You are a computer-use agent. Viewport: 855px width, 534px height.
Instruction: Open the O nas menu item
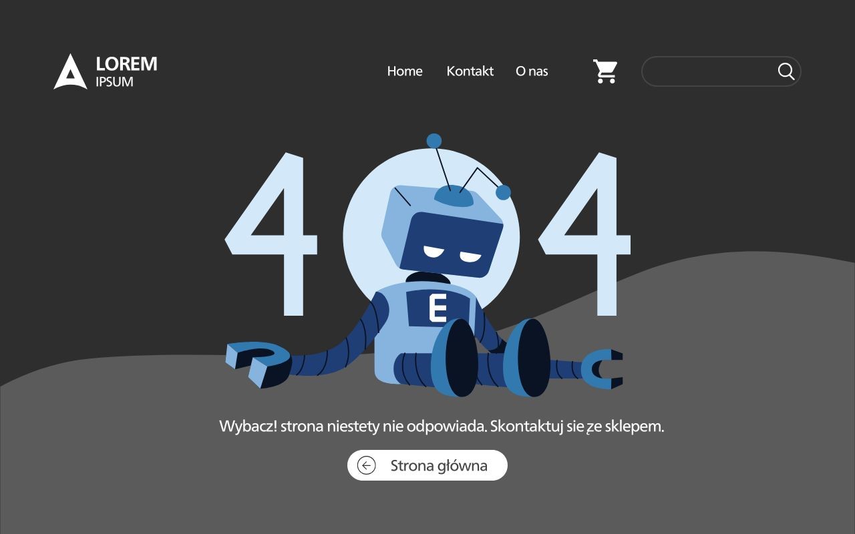click(532, 71)
